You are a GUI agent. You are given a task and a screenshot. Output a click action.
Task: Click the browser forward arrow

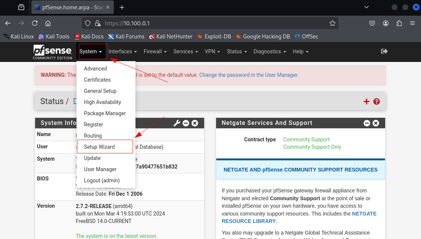coord(21,23)
